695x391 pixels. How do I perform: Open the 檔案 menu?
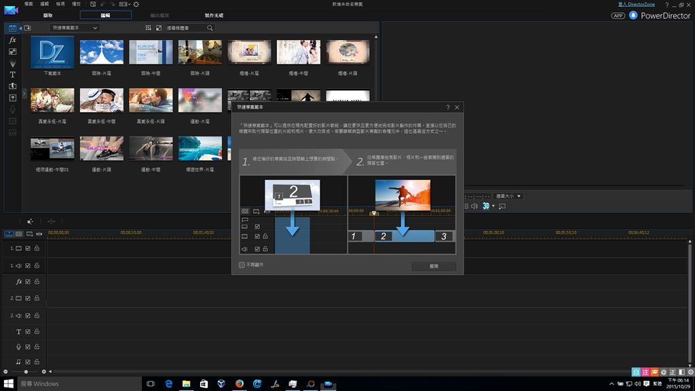pyautogui.click(x=29, y=4)
